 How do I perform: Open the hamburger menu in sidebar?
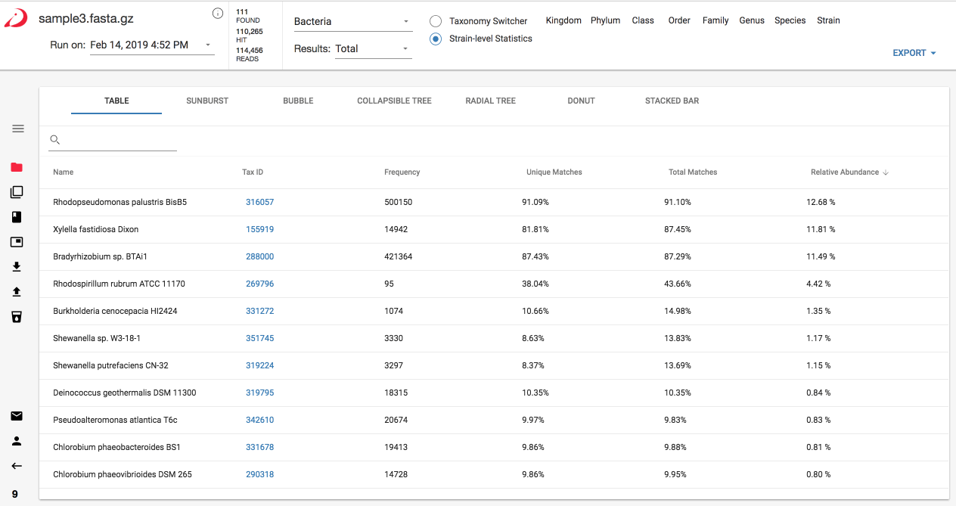[x=18, y=129]
